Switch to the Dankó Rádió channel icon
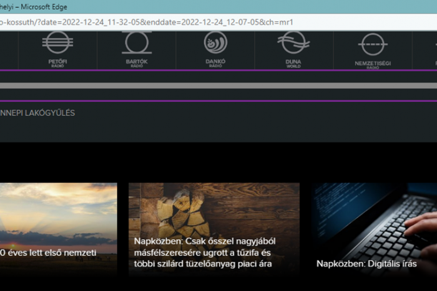Screen dimensions: 437x291 pyautogui.click(x=215, y=49)
